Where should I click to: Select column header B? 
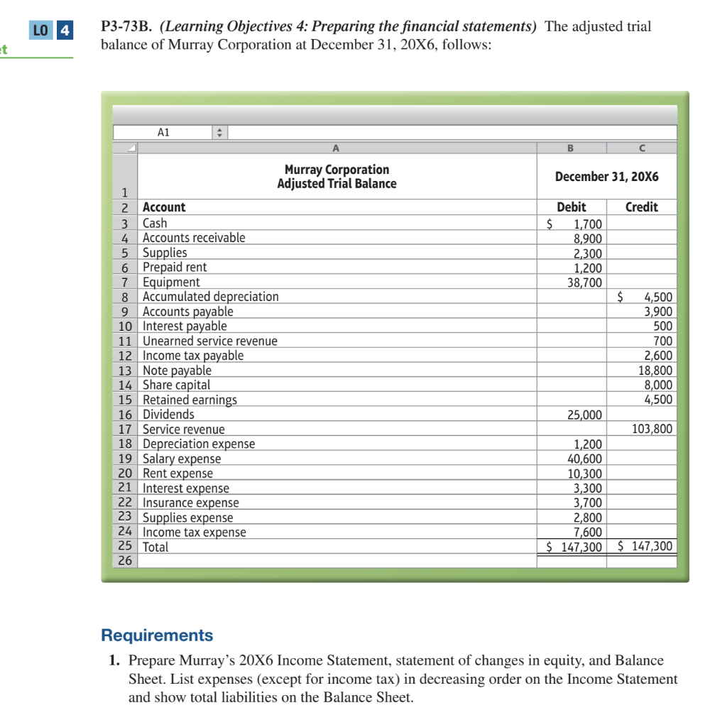tap(571, 148)
